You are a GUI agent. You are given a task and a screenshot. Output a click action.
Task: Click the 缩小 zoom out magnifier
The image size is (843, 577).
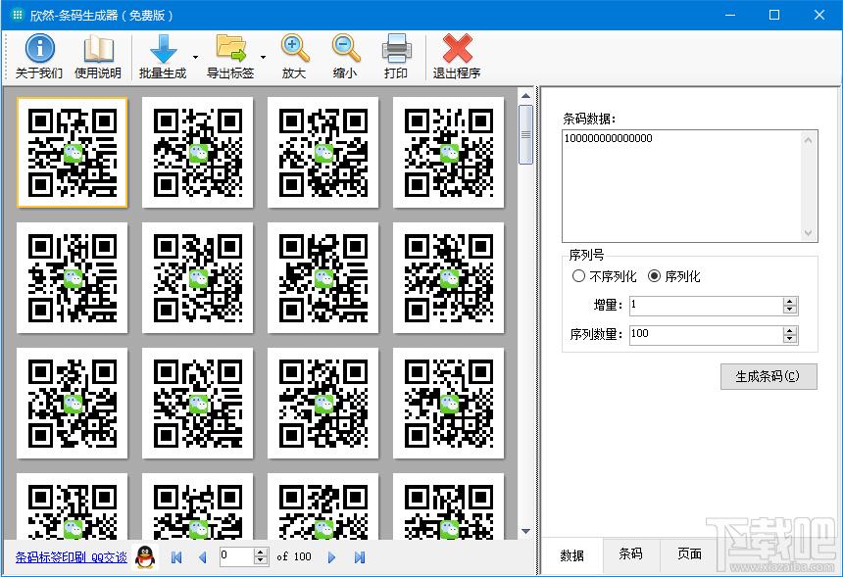345,48
